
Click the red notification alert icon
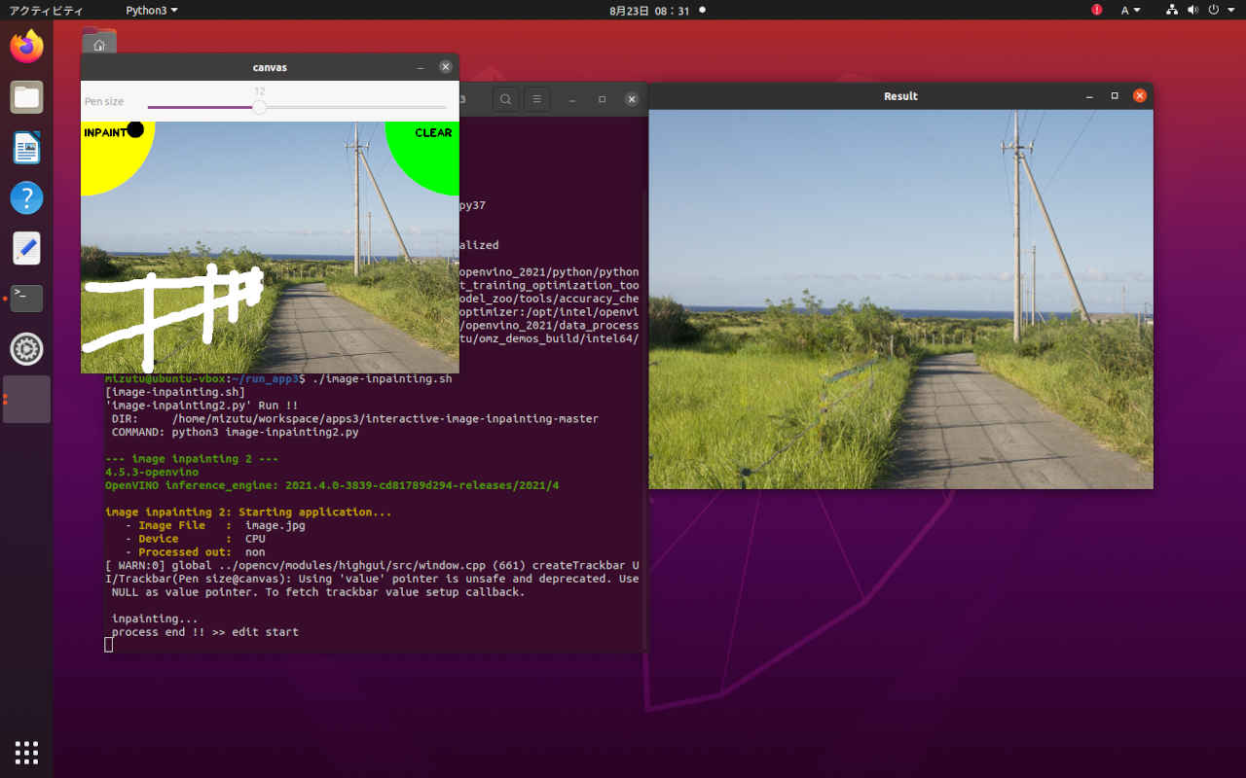(x=1097, y=10)
